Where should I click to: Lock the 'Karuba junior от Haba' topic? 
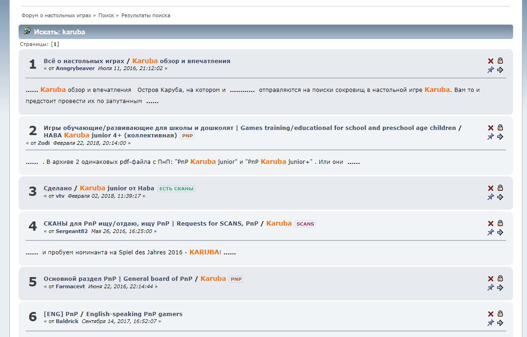[x=500, y=188]
